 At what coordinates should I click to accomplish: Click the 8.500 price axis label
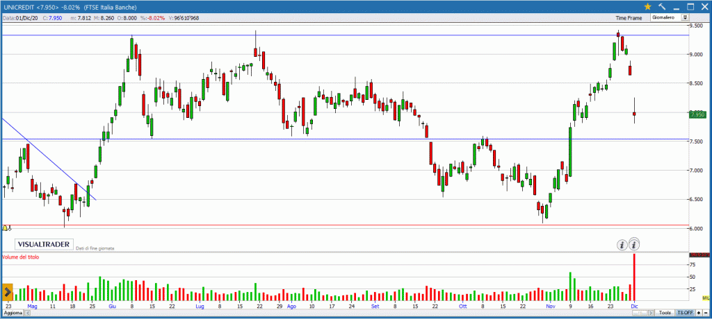click(697, 83)
